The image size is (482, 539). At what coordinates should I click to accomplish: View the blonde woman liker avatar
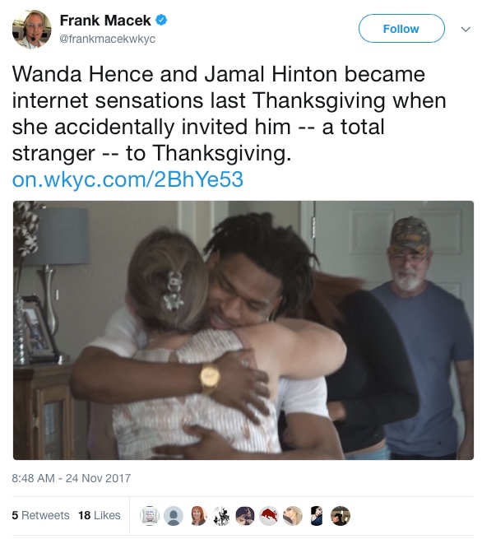pyautogui.click(x=293, y=516)
